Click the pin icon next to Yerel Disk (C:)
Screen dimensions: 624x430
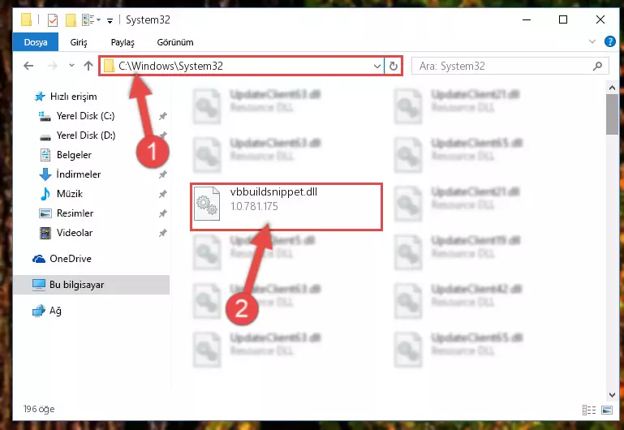coord(163,116)
